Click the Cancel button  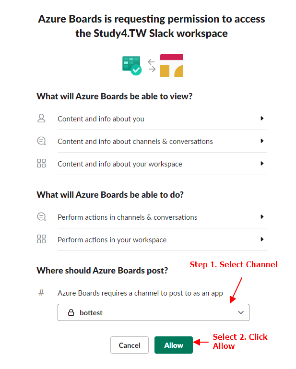click(130, 345)
